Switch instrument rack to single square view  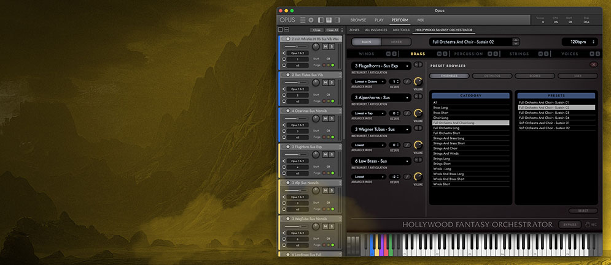(x=280, y=29)
